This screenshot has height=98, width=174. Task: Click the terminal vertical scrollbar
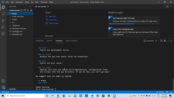(173, 84)
